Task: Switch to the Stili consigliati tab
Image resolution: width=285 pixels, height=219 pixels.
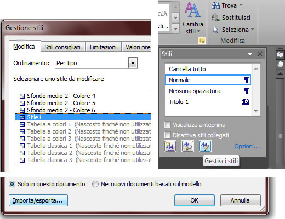Action: pos(62,47)
